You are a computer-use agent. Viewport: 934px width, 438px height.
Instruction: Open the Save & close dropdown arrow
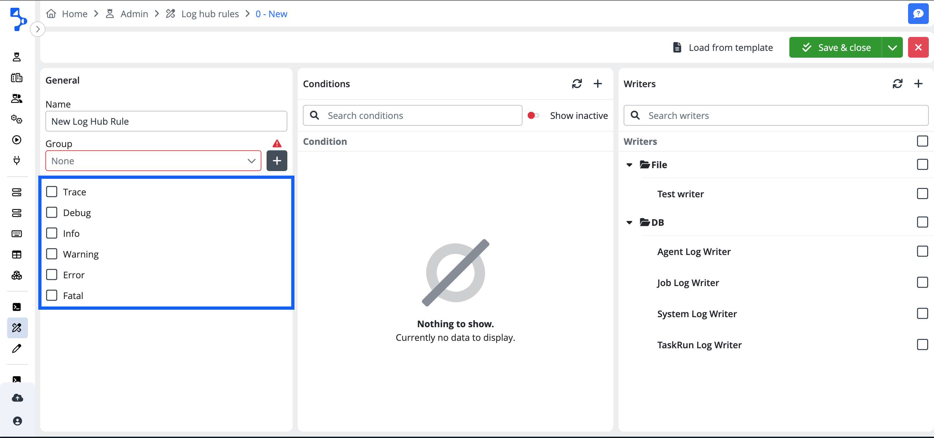point(892,47)
